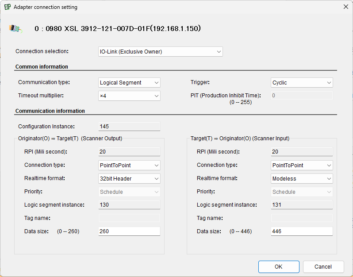353x277 pixels.
Task: Click the Configuration Instance field 145
Action: pyautogui.click(x=129, y=127)
